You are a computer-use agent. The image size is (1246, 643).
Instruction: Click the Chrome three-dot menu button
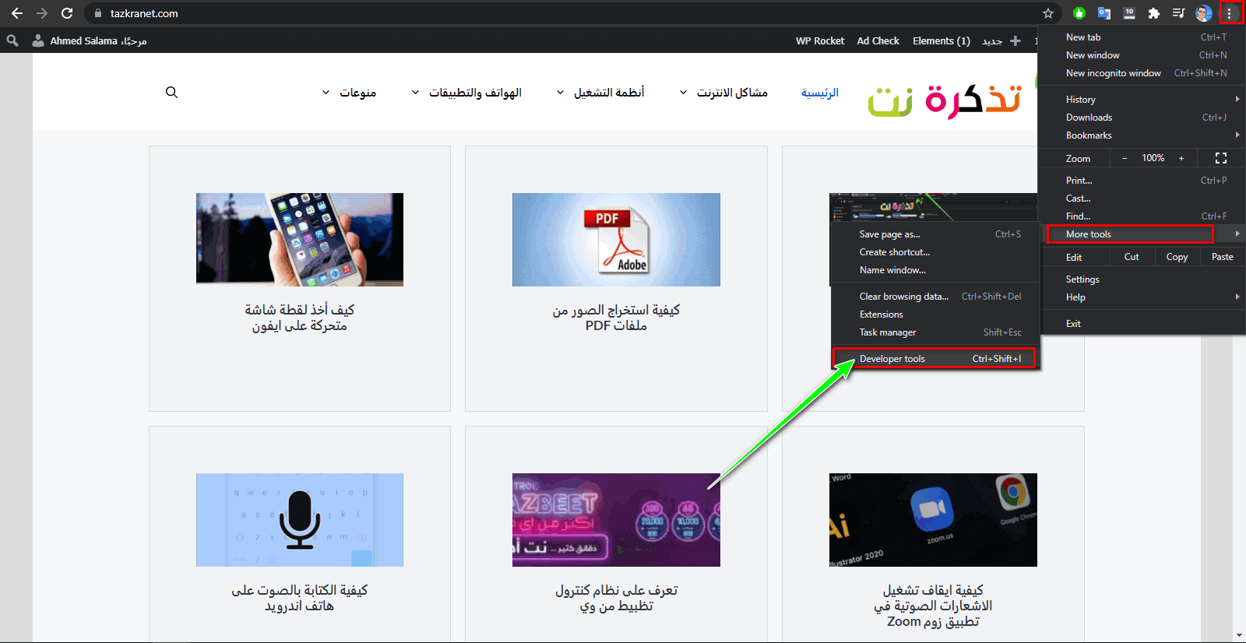pyautogui.click(x=1230, y=13)
